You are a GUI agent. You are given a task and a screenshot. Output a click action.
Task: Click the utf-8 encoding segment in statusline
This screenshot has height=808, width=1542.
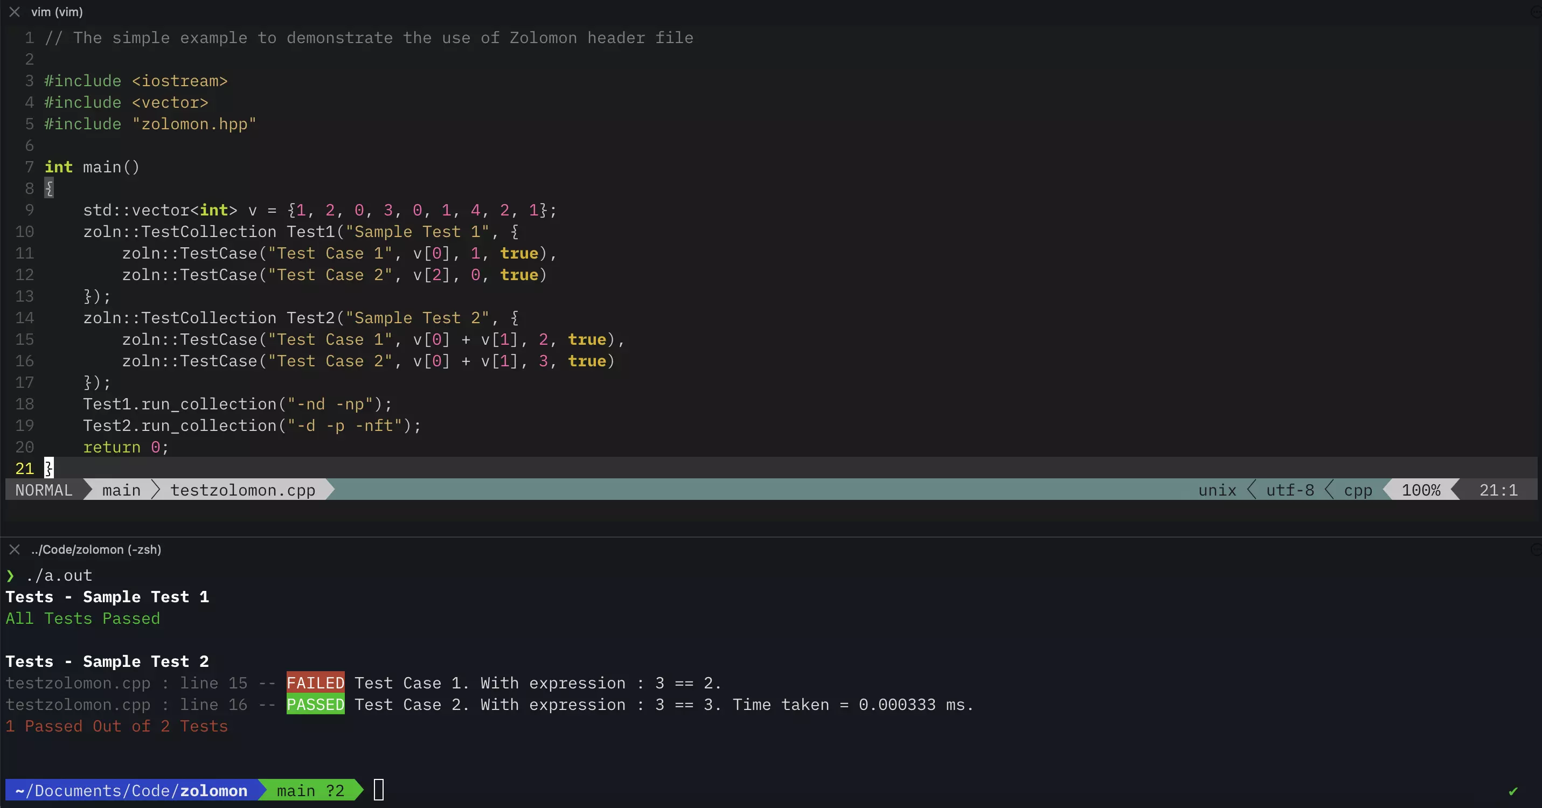point(1290,490)
